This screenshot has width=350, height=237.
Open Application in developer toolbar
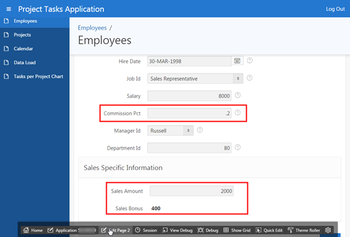click(x=71, y=230)
